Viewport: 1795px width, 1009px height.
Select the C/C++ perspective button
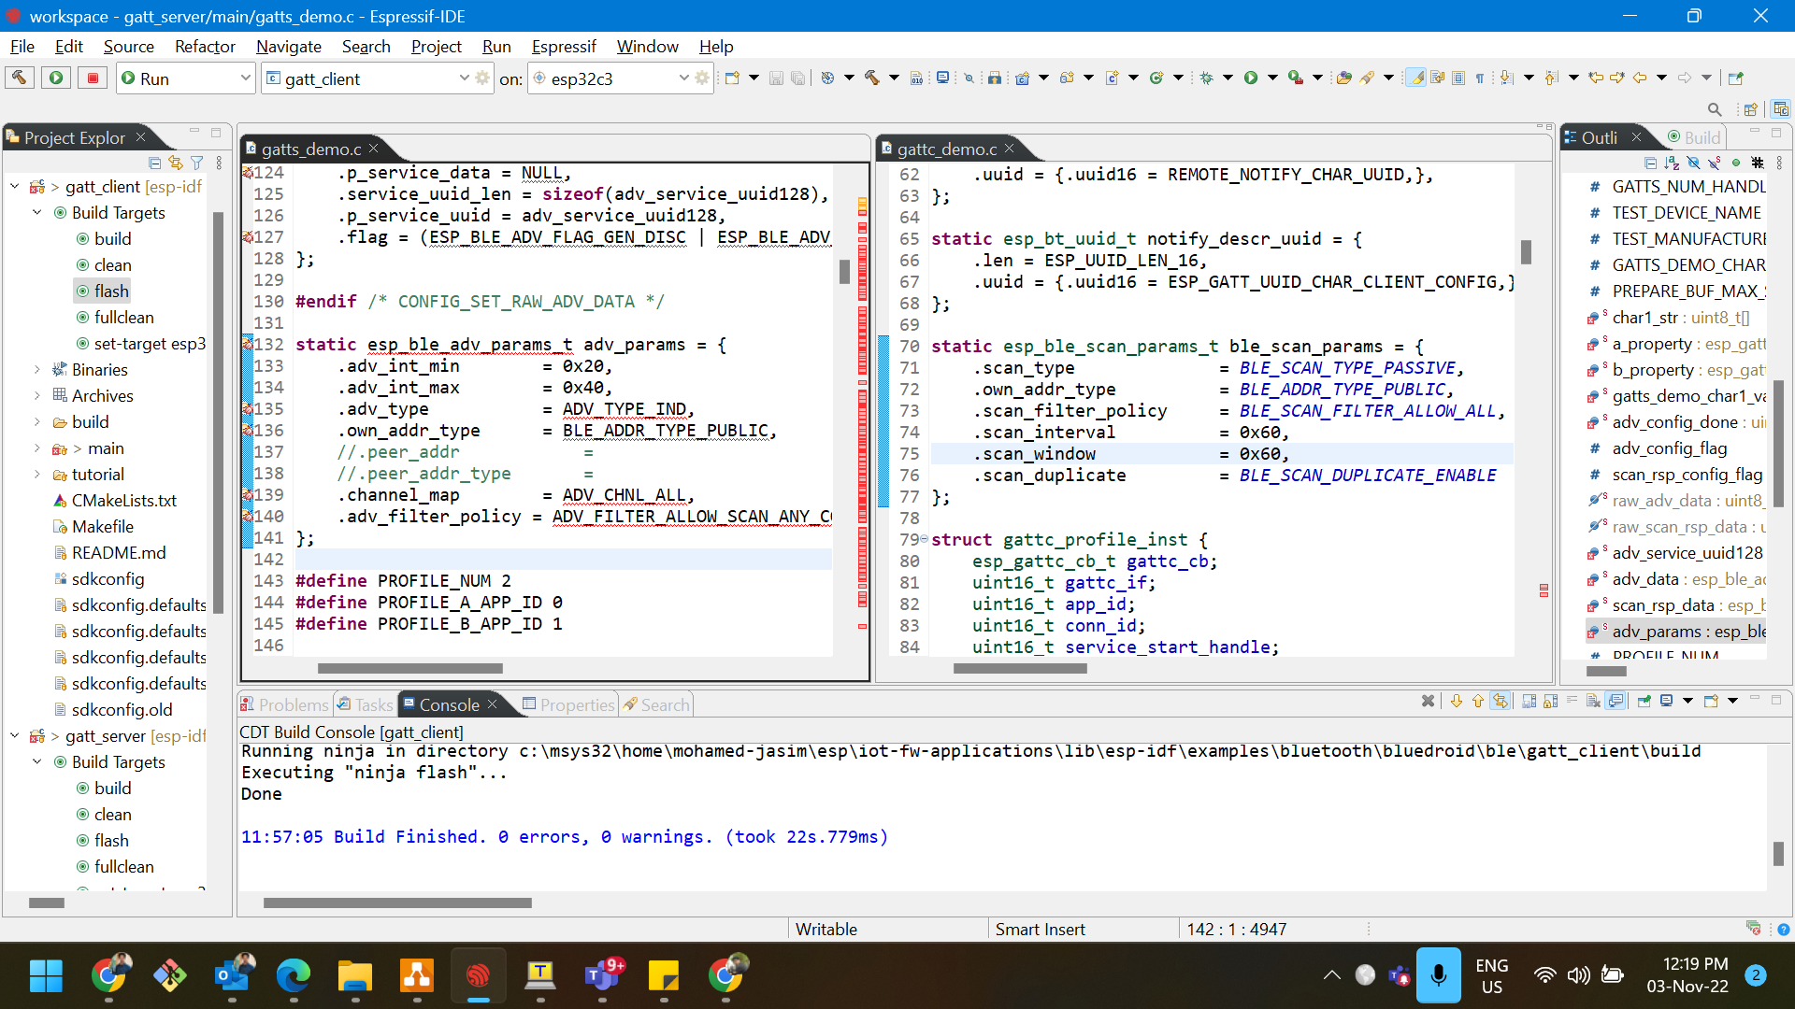point(1781,109)
